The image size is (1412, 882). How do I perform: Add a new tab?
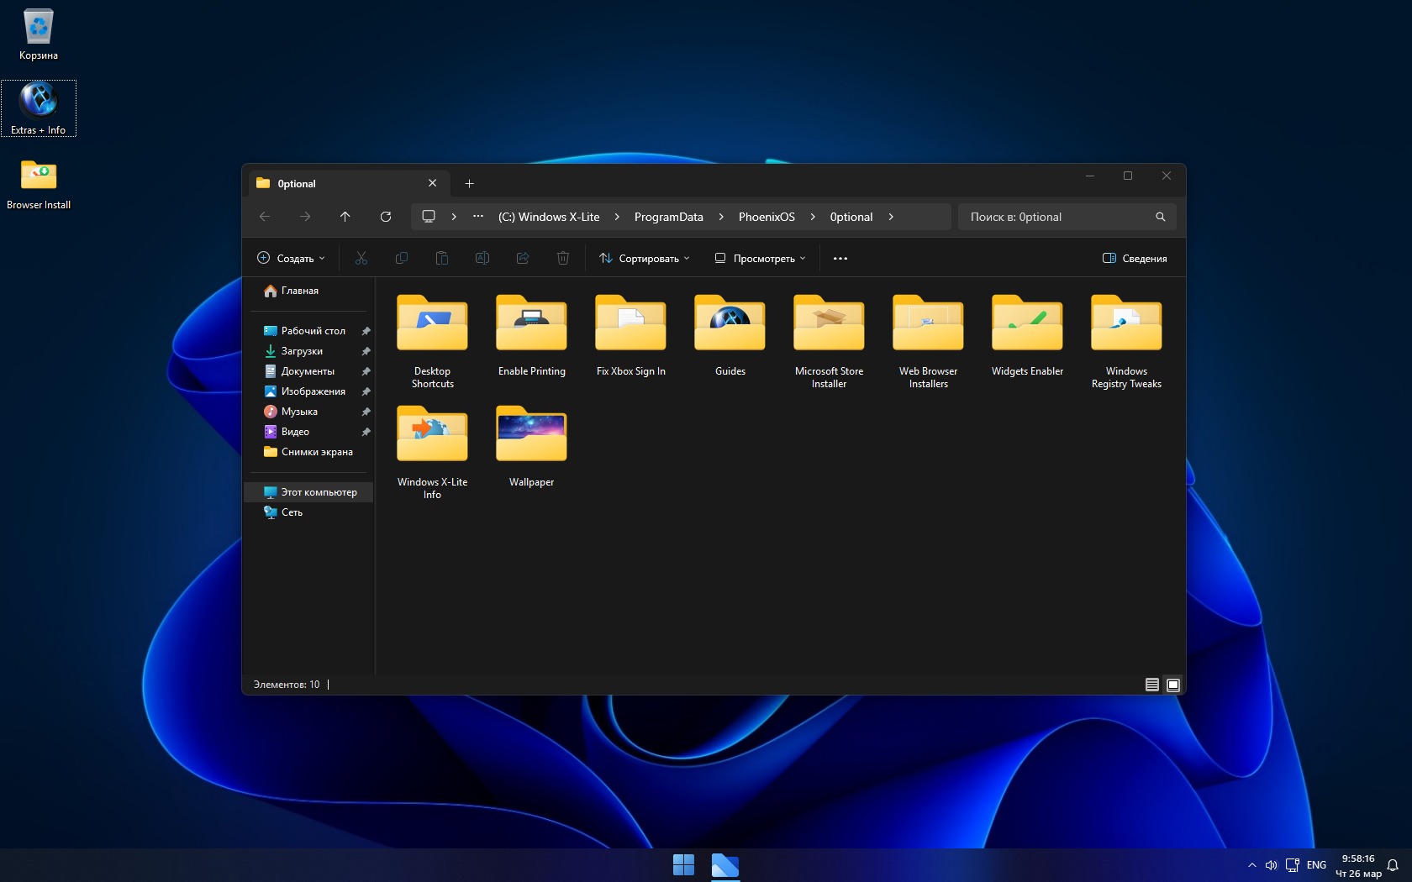click(470, 183)
